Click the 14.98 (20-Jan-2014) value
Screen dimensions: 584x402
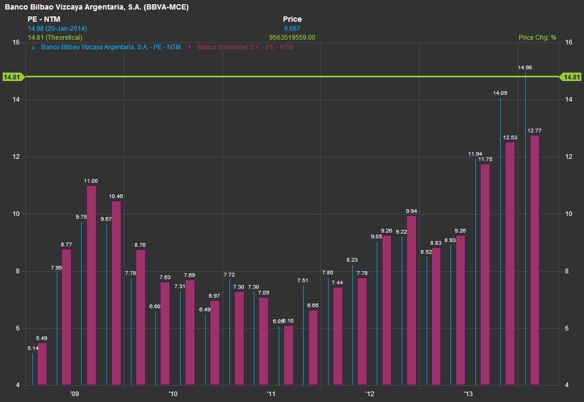57,29
